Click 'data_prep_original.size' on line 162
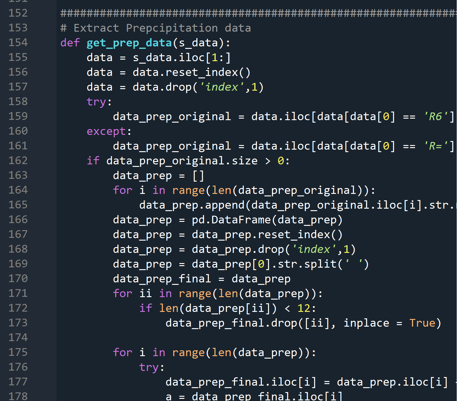The height and width of the screenshot is (401, 457). [182, 161]
